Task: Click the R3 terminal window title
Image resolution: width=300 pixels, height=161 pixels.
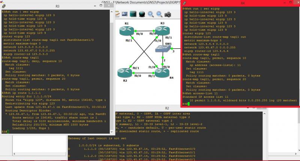Action: pos(57,6)
